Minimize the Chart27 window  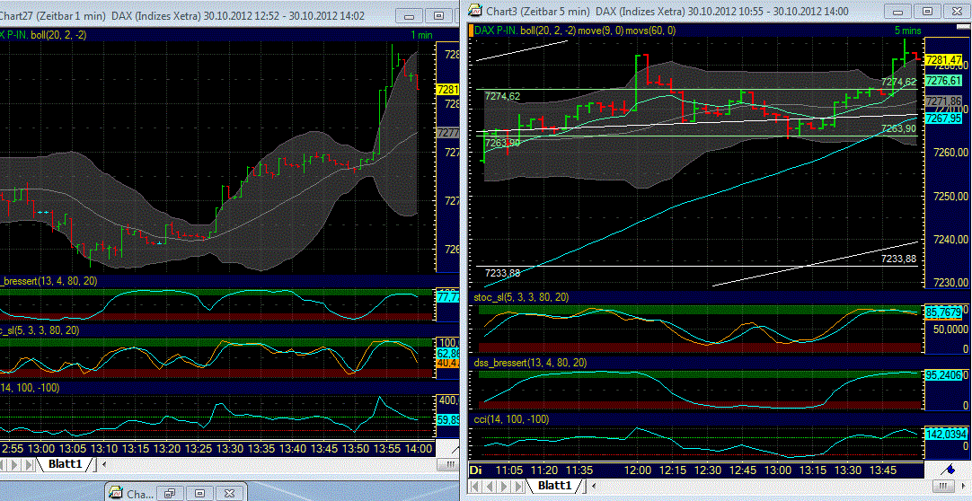[408, 15]
